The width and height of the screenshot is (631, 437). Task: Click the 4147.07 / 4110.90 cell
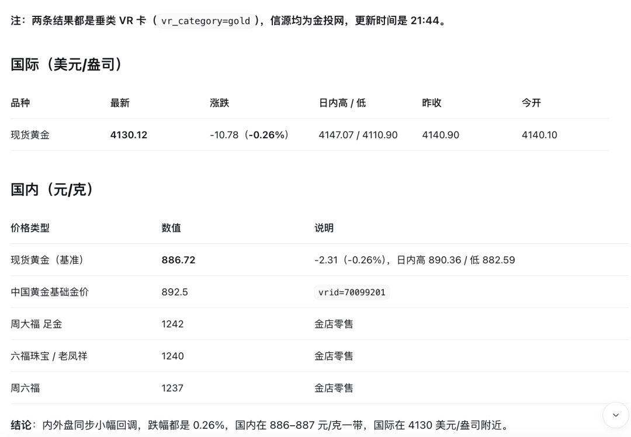pos(358,135)
